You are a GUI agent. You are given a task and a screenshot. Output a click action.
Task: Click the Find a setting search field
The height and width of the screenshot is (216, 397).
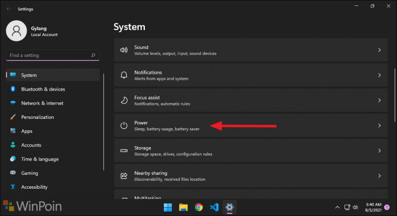(x=47, y=55)
